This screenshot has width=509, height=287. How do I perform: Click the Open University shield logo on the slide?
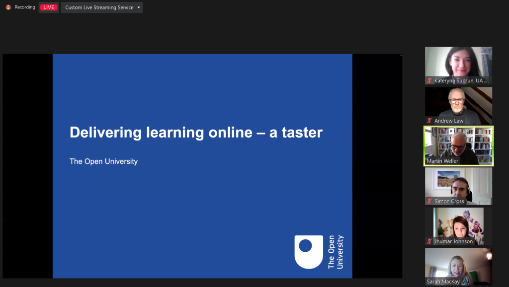point(308,252)
